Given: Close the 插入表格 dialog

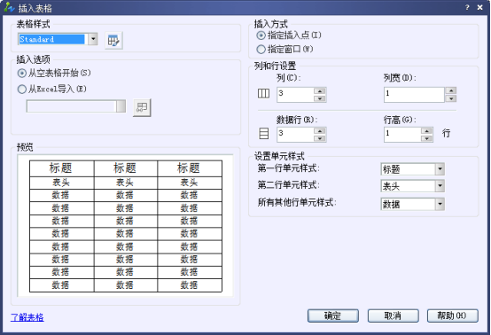Looking at the screenshot, I should pyautogui.click(x=479, y=7).
